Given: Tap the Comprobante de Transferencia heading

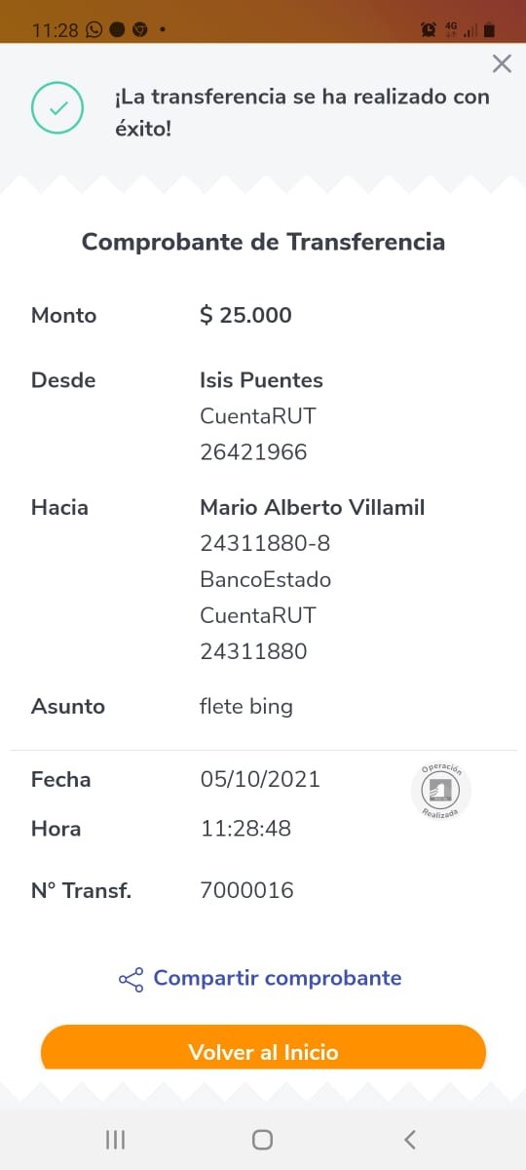Looking at the screenshot, I should [263, 242].
